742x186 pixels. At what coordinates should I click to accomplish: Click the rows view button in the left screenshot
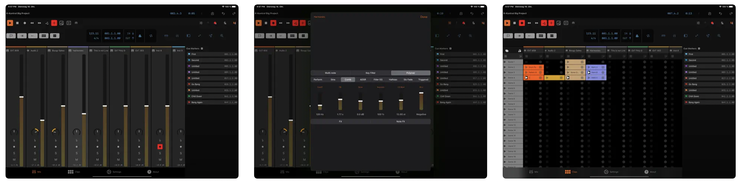click(54, 36)
